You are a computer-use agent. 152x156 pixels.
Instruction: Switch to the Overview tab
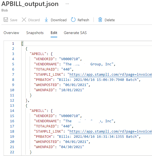(x=11, y=33)
